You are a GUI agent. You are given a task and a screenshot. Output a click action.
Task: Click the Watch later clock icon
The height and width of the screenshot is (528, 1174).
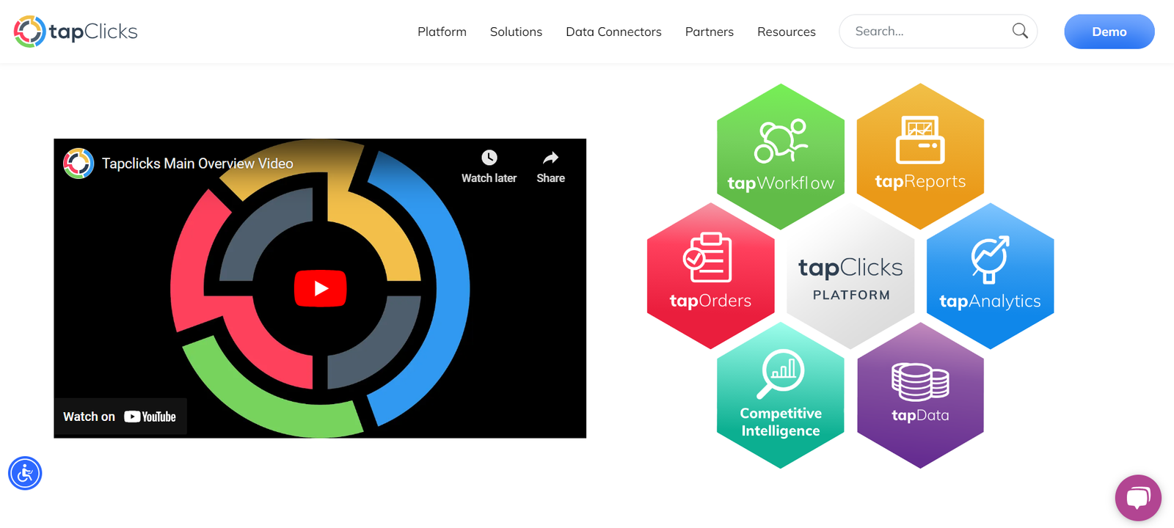click(x=489, y=158)
